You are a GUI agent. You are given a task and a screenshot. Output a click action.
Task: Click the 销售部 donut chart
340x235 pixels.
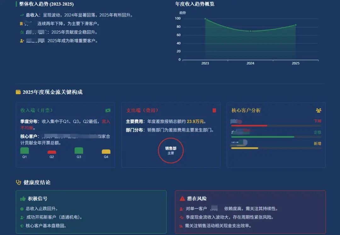tap(171, 150)
